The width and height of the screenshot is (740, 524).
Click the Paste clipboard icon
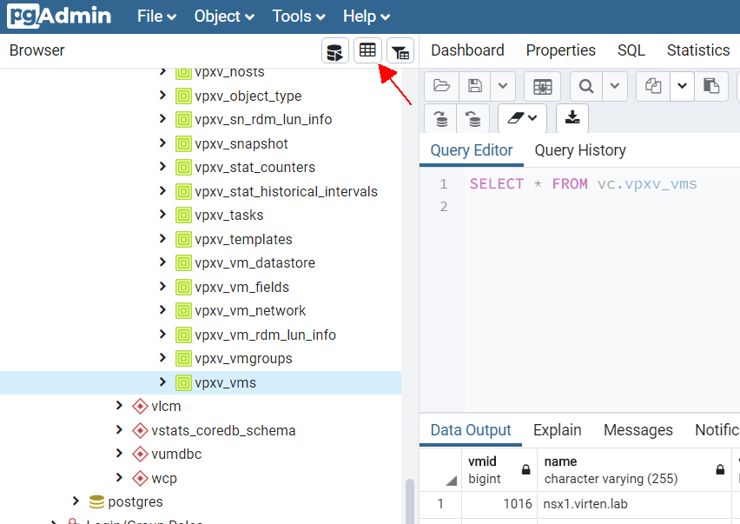point(711,86)
